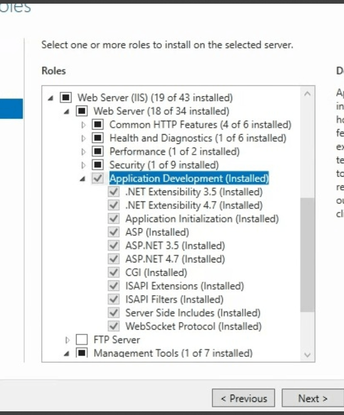Collapse the Web Server (18 of 34) node
This screenshot has width=344, height=415.
pyautogui.click(x=66, y=112)
